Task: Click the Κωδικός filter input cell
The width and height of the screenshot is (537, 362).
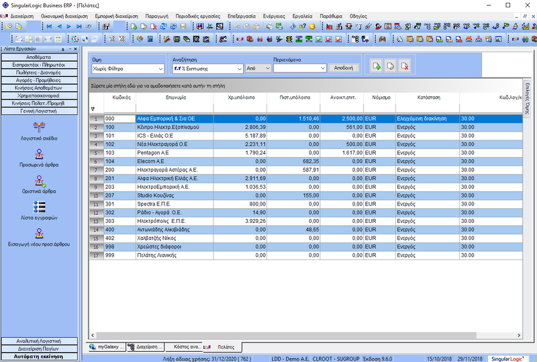Action: click(120, 109)
